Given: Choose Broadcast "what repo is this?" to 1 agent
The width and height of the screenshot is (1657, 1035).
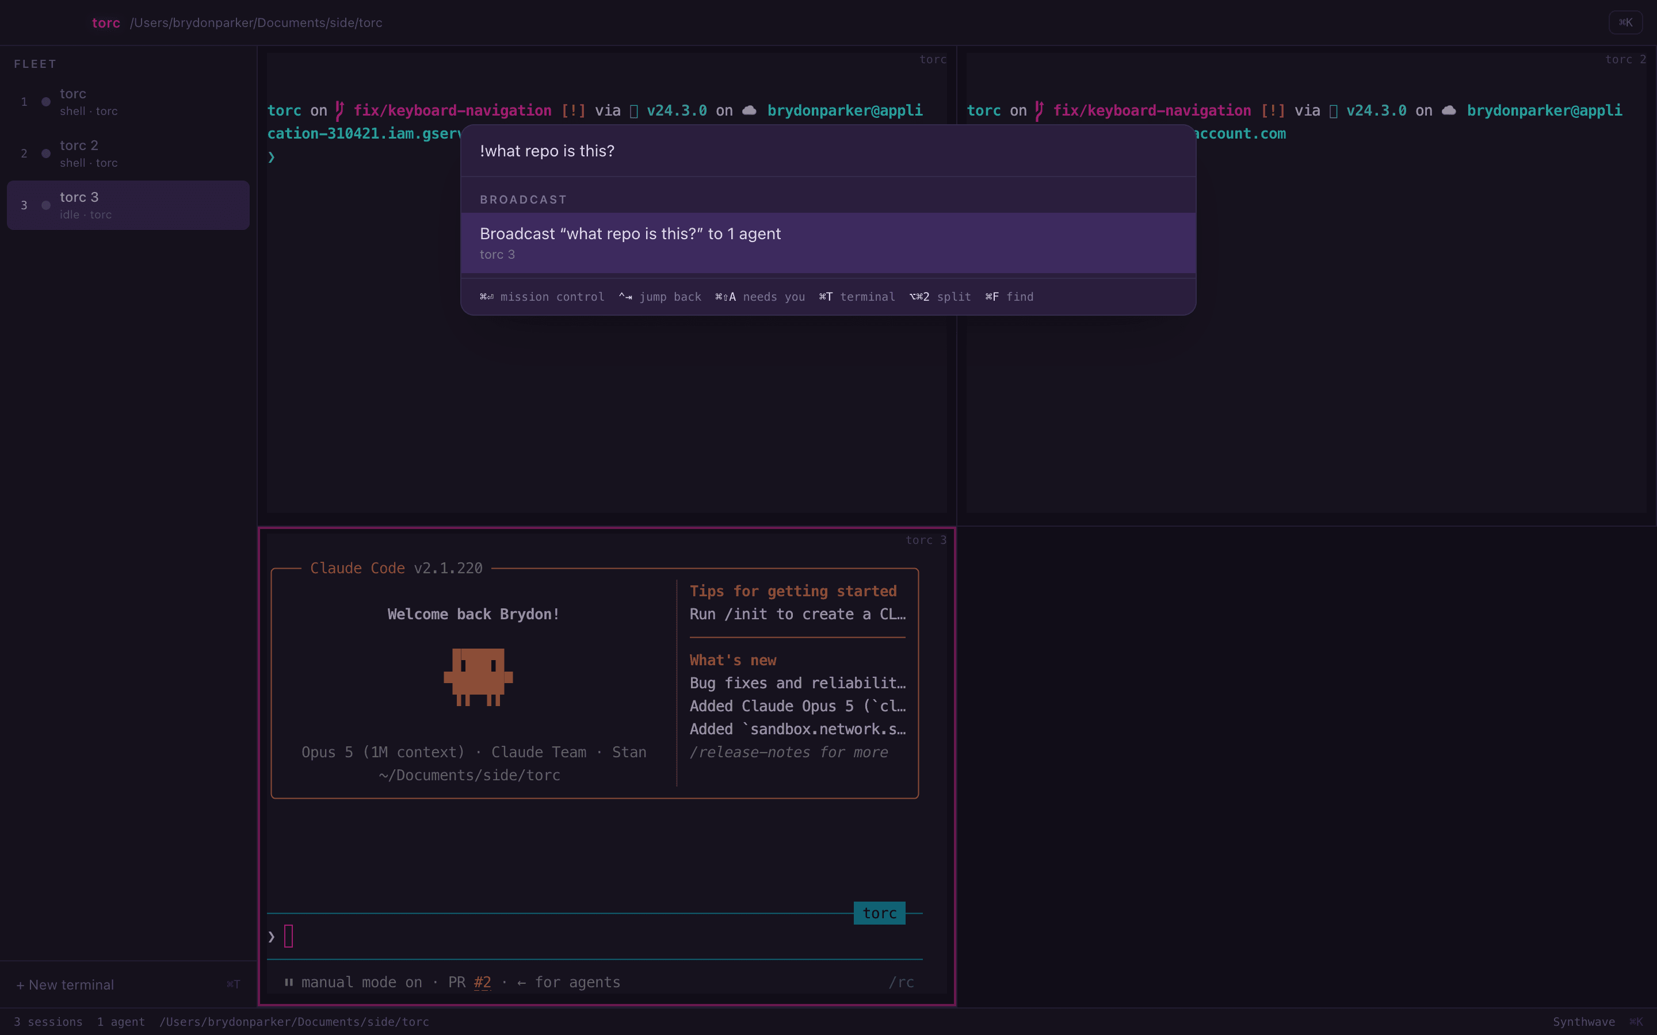Looking at the screenshot, I should (828, 243).
